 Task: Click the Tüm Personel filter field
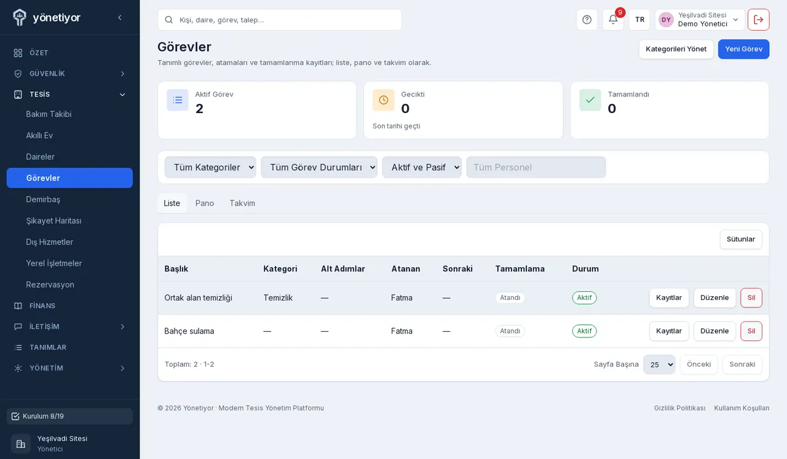pos(536,167)
